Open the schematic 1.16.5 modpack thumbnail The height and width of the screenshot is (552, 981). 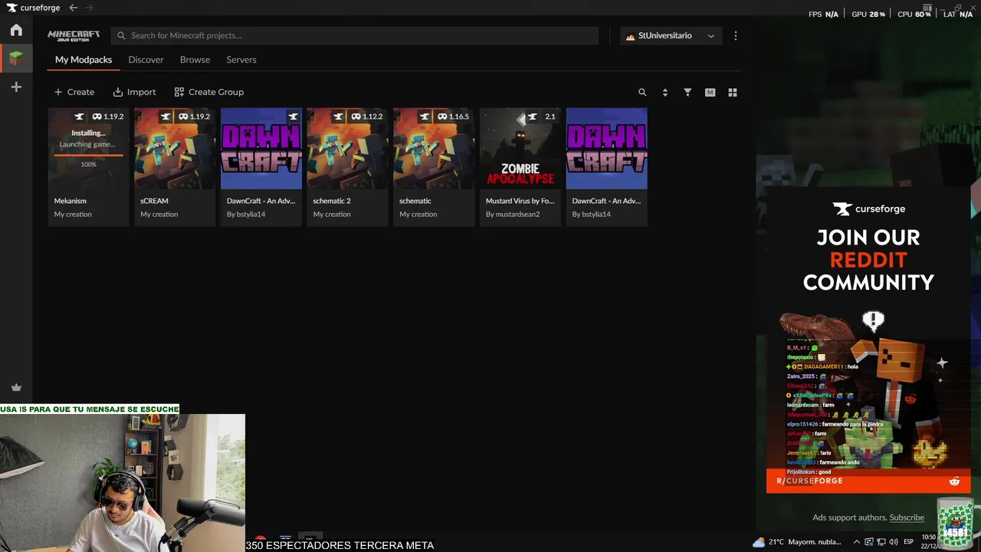point(434,148)
